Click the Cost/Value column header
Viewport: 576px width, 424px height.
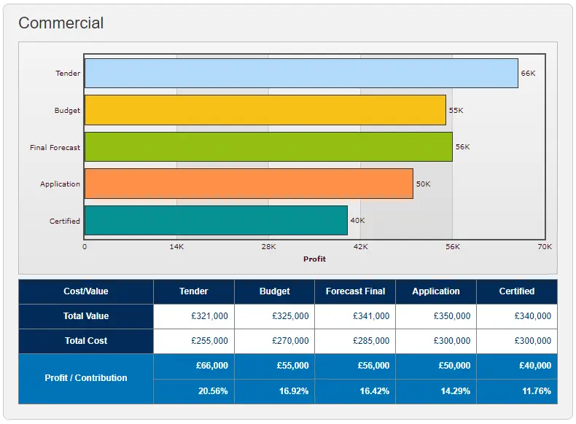click(x=86, y=291)
